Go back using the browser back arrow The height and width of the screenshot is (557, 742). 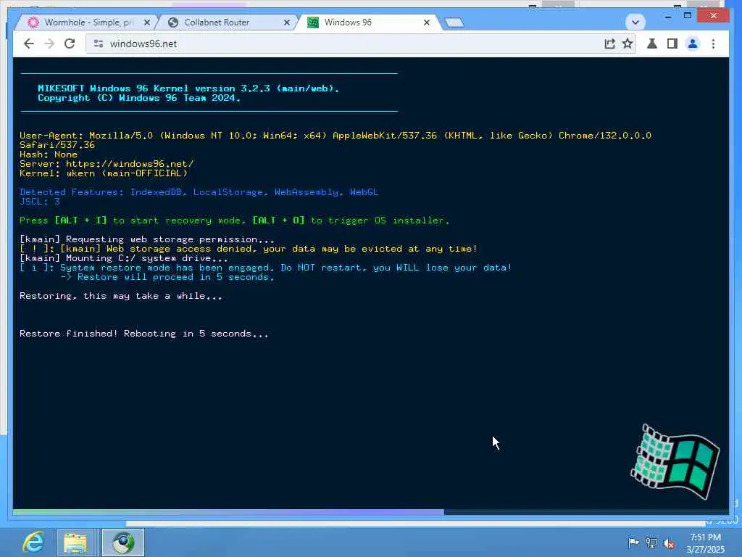click(29, 44)
